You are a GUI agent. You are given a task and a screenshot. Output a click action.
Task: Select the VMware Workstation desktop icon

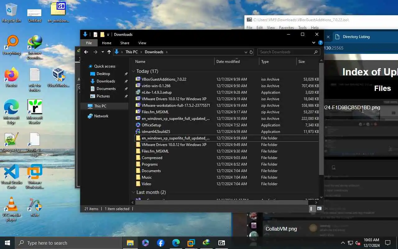pyautogui.click(x=35, y=177)
